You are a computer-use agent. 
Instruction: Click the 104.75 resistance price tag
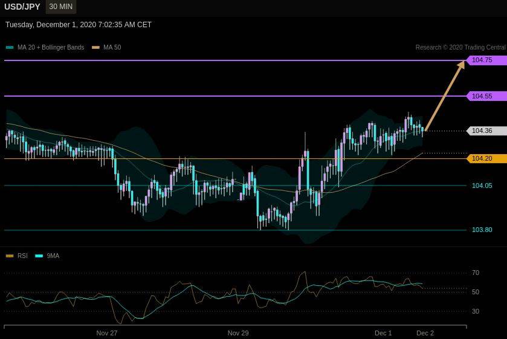(x=486, y=60)
